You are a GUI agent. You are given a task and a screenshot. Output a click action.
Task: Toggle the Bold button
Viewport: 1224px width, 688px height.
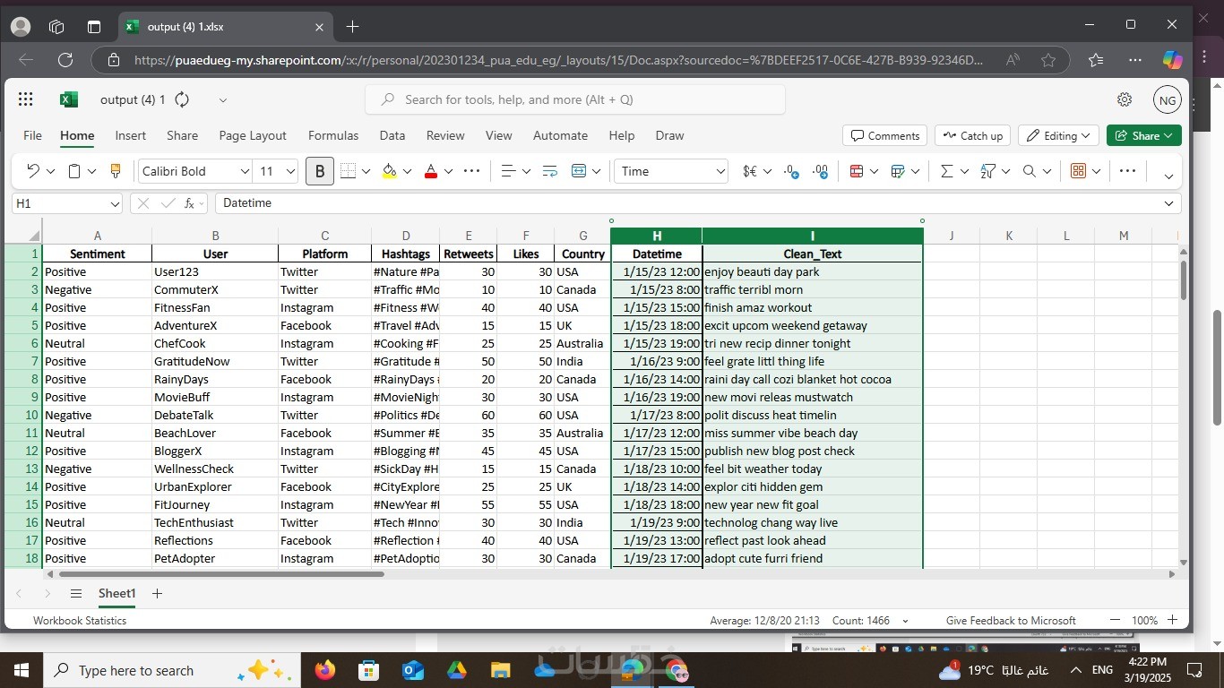[x=320, y=171]
